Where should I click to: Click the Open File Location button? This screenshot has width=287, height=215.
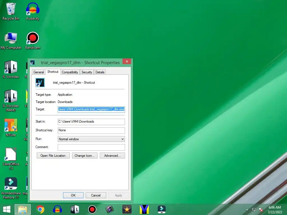[x=53, y=156]
